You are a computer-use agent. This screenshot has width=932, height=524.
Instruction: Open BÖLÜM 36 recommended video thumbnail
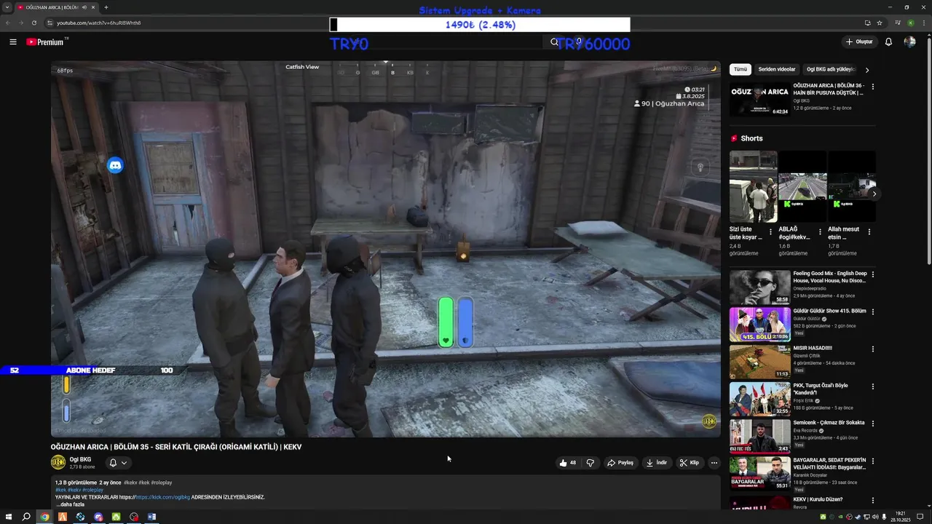click(759, 99)
